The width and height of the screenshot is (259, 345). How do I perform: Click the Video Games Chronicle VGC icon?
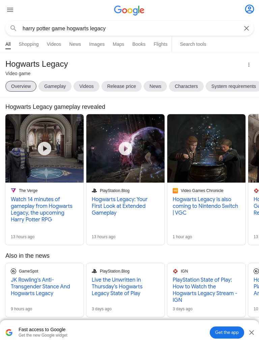click(175, 191)
